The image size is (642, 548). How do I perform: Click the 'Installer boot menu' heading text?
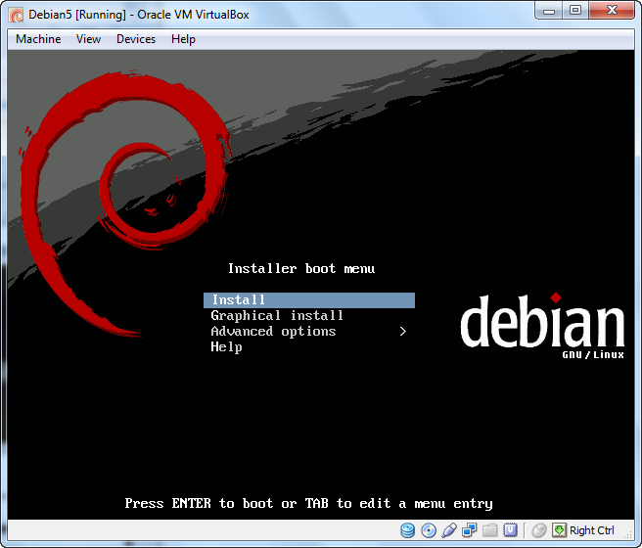pyautogui.click(x=301, y=268)
